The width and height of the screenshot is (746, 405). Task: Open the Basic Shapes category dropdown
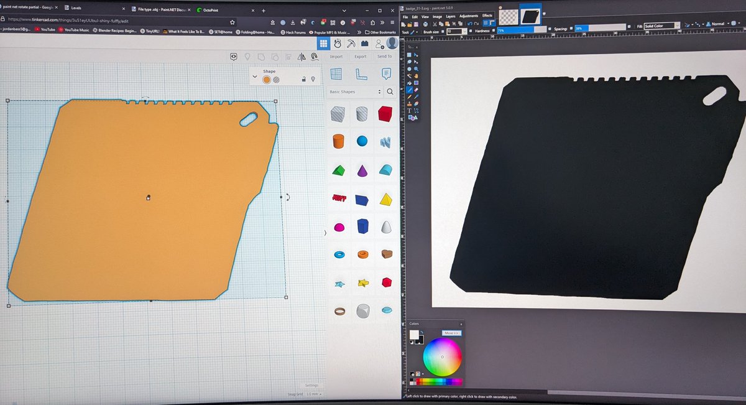click(355, 91)
